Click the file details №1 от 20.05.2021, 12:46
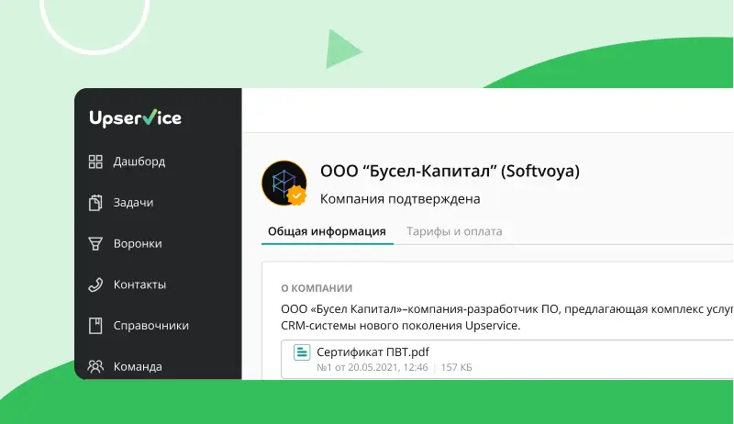 [x=373, y=367]
